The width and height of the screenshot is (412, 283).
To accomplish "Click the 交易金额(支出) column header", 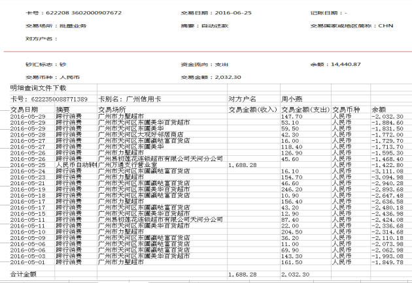I will pyautogui.click(x=305, y=110).
